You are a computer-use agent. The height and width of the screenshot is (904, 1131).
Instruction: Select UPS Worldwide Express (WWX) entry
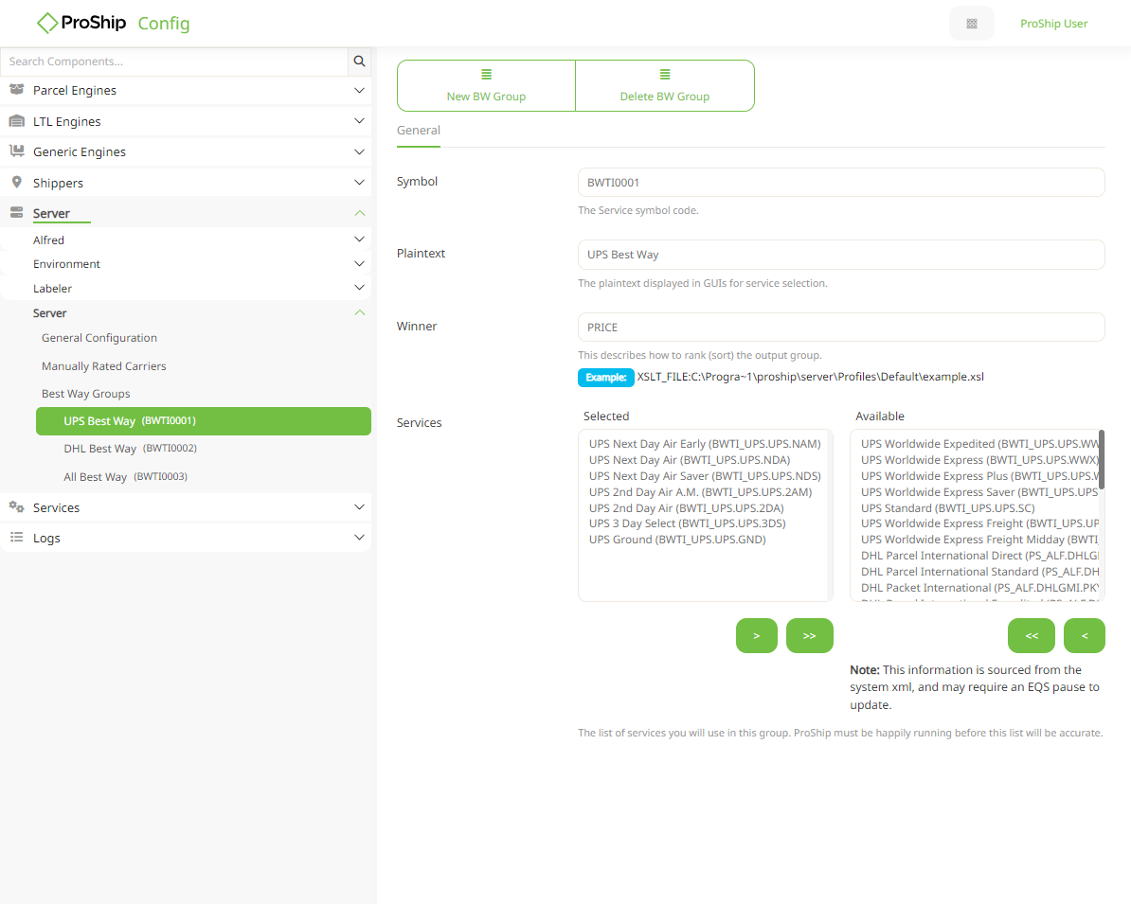[979, 460]
